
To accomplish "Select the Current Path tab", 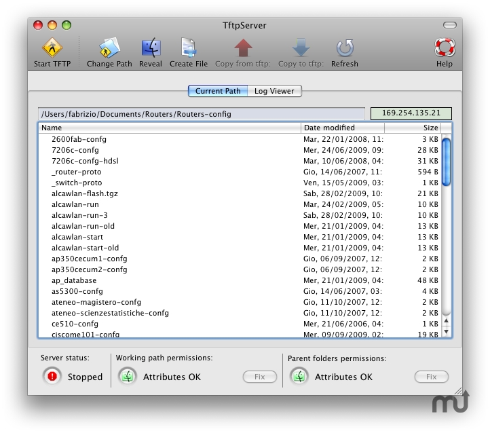I will click(x=218, y=91).
